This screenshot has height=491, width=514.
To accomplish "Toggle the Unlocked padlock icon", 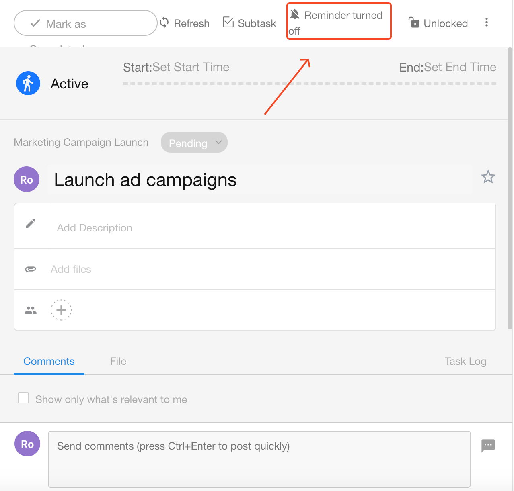I will point(414,23).
